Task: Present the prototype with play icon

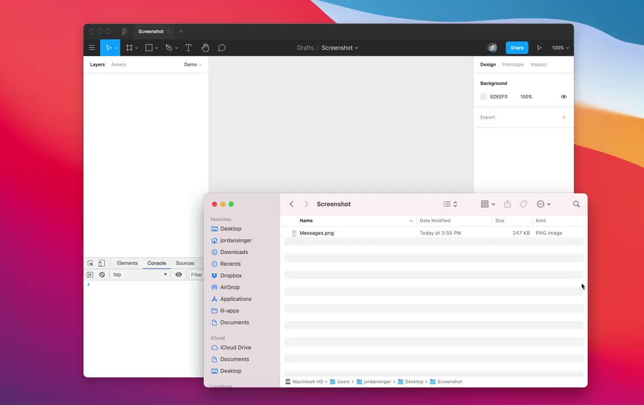Action: [x=539, y=48]
